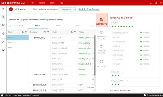Open the GPIO Pin Status icon
The width and height of the screenshot is (163, 97).
(102, 46)
